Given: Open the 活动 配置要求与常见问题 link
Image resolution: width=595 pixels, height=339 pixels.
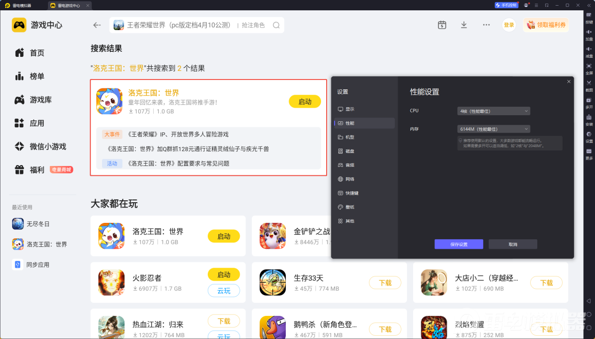Looking at the screenshot, I should click(x=178, y=164).
